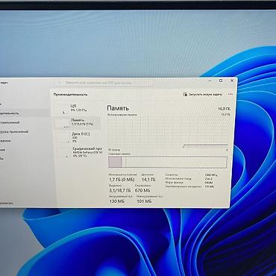Screen dimensions: 276x276
Task: Select the Графический процессор item
Action: 78,152
